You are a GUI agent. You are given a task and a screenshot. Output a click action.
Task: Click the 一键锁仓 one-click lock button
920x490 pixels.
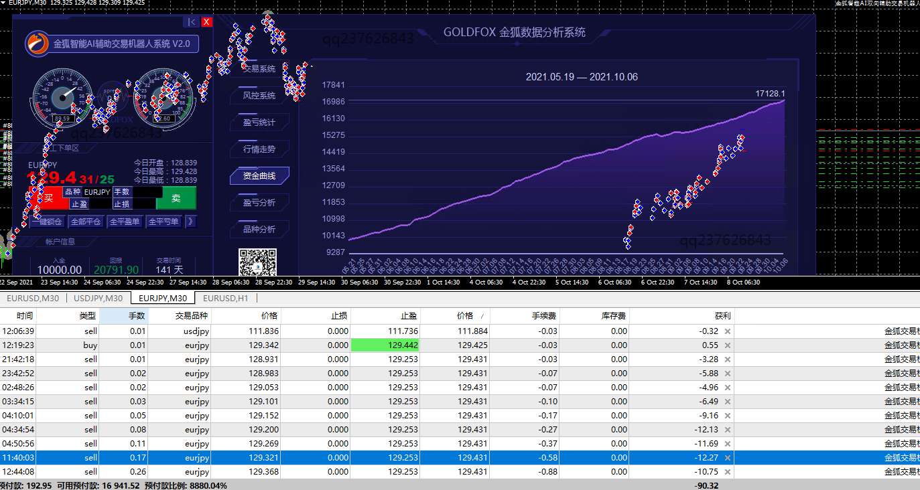[x=47, y=221]
